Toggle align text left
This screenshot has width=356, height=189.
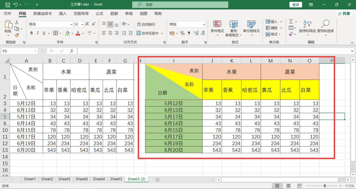coord(104,33)
